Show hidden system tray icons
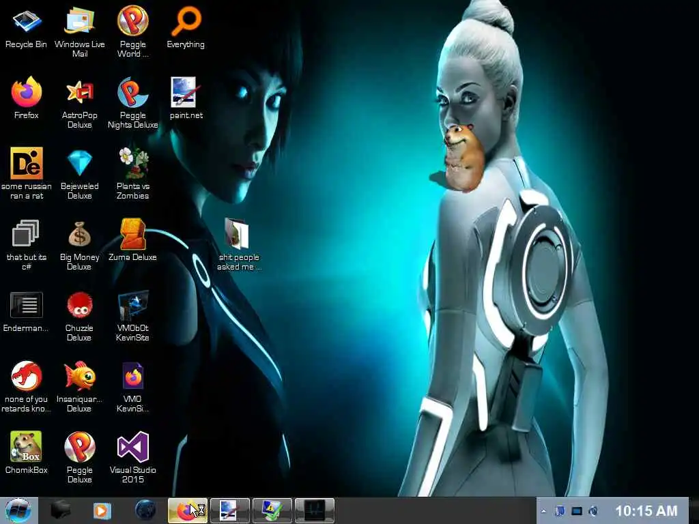The image size is (699, 524). (x=543, y=511)
